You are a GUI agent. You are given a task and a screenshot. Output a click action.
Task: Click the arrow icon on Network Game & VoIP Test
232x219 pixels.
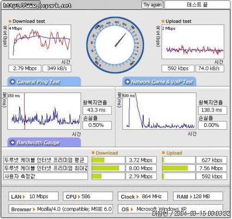tap(127, 81)
